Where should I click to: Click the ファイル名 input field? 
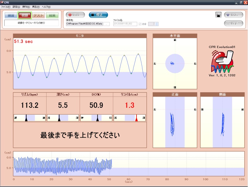click(x=125, y=24)
